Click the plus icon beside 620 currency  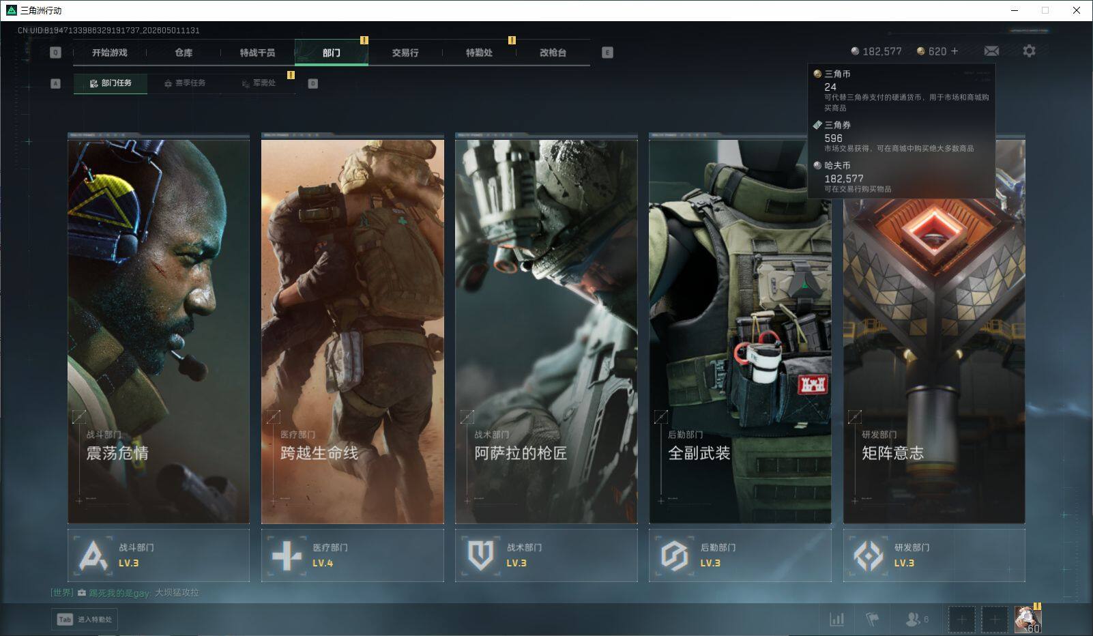[x=954, y=51]
